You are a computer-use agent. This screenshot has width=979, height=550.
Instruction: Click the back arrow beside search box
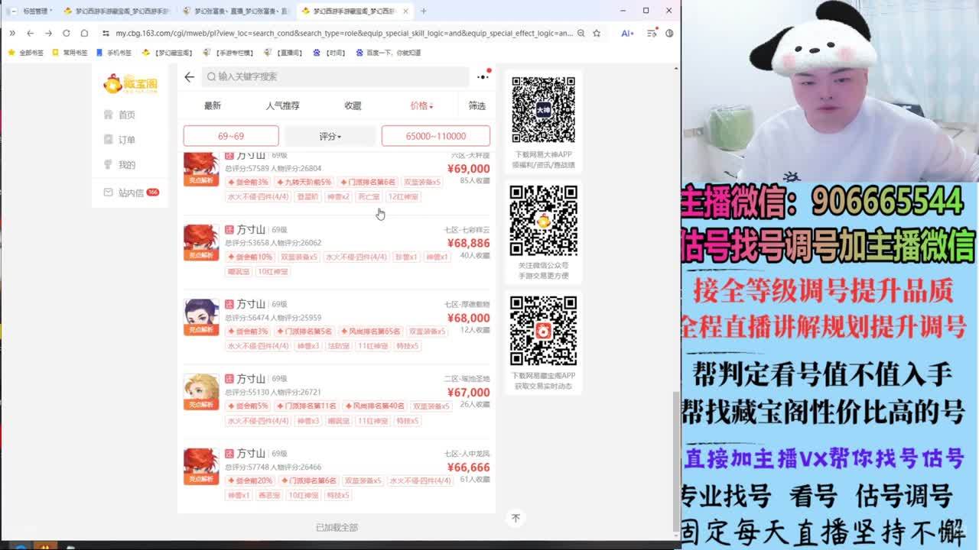click(189, 76)
